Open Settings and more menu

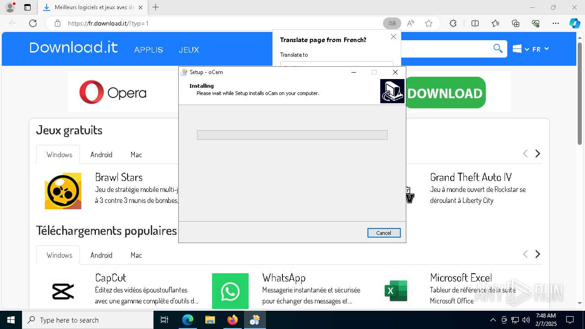pos(556,23)
